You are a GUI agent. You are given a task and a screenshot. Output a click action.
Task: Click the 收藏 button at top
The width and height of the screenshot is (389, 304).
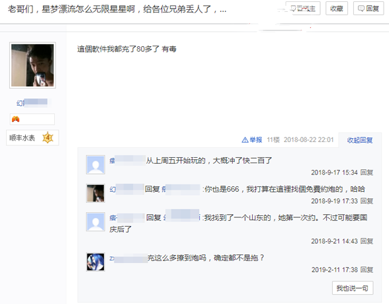(x=336, y=9)
